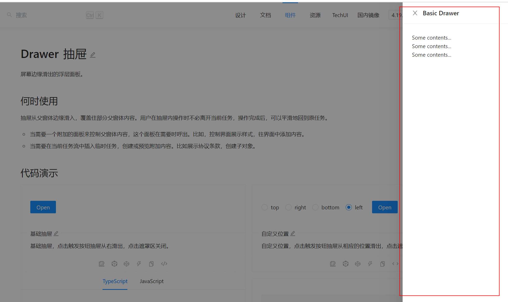Image resolution: width=508 pixels, height=302 pixels.
Task: Close the Basic Drawer with X icon
Action: 415,13
